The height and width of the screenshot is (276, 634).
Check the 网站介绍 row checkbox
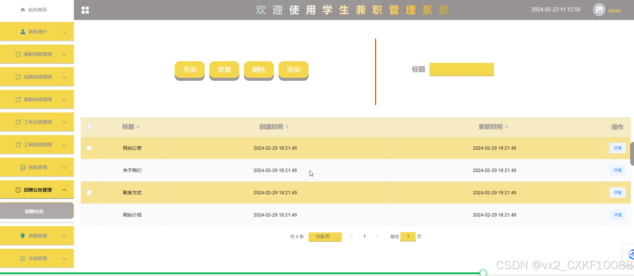tap(89, 215)
